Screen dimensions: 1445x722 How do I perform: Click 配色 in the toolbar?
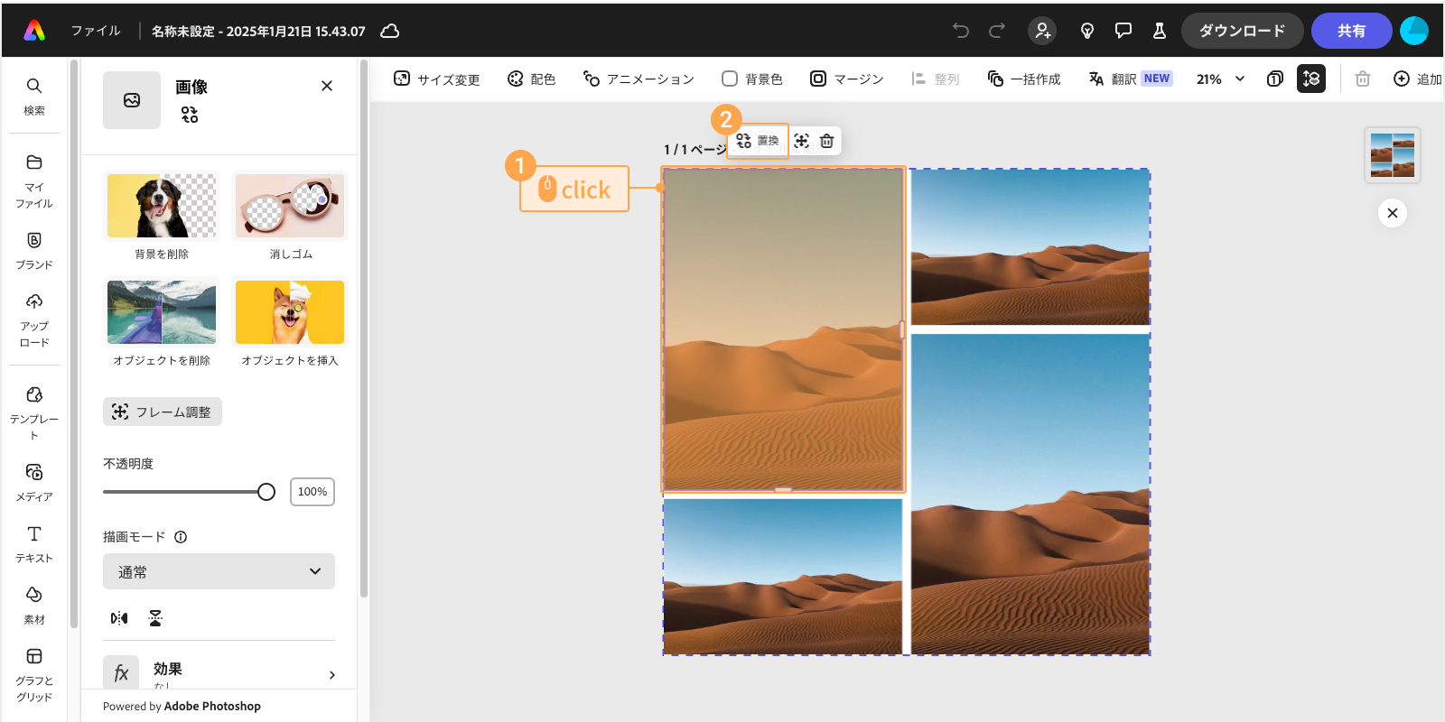click(531, 79)
